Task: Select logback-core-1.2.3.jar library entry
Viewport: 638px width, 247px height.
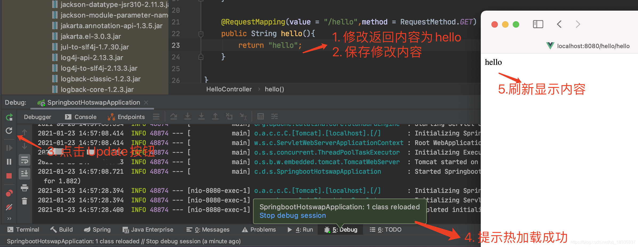Action: (97, 90)
